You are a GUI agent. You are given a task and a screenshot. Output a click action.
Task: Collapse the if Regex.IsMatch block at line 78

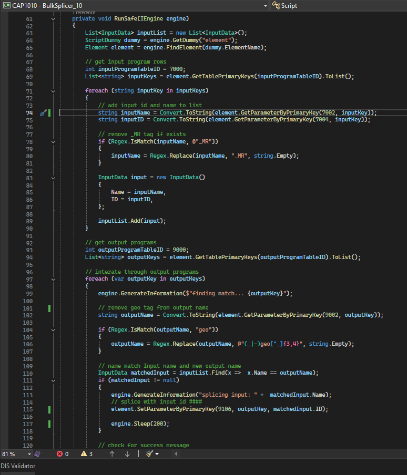click(x=53, y=142)
